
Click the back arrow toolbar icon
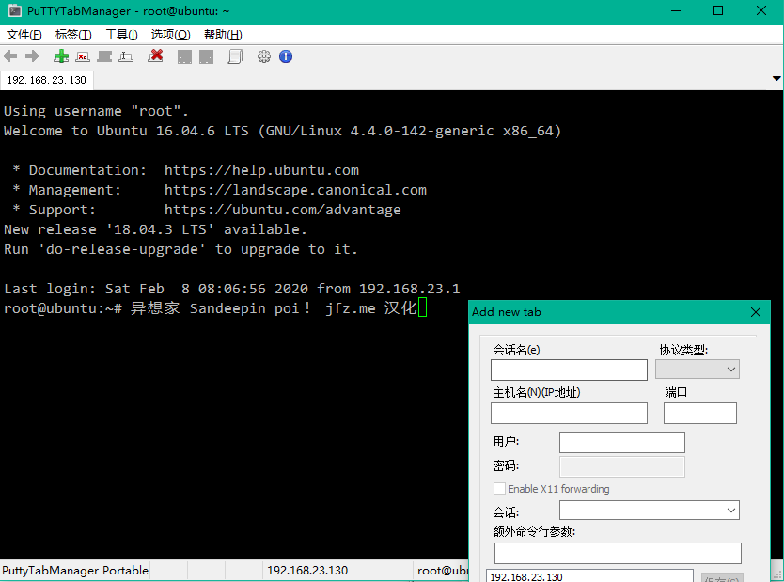[11, 56]
